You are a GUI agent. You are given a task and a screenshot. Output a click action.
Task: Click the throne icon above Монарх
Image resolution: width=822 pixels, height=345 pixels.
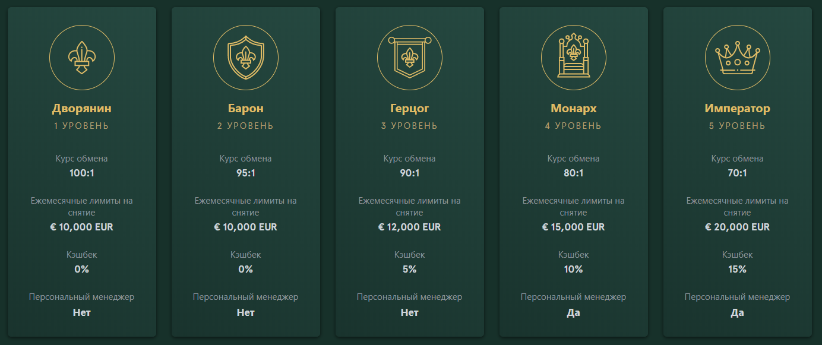(574, 58)
